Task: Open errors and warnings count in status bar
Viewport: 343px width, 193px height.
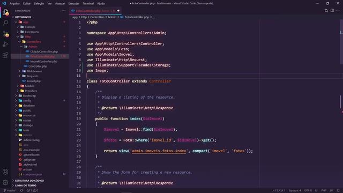Action: coord(32,190)
